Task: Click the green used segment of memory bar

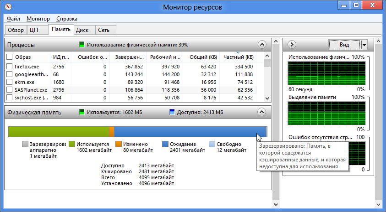Action: point(59,131)
